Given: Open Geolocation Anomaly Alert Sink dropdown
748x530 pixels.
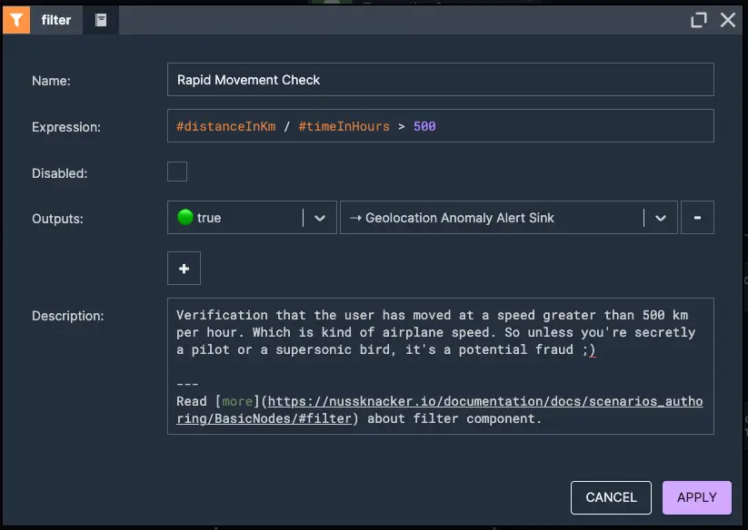Looking at the screenshot, I should 509,218.
